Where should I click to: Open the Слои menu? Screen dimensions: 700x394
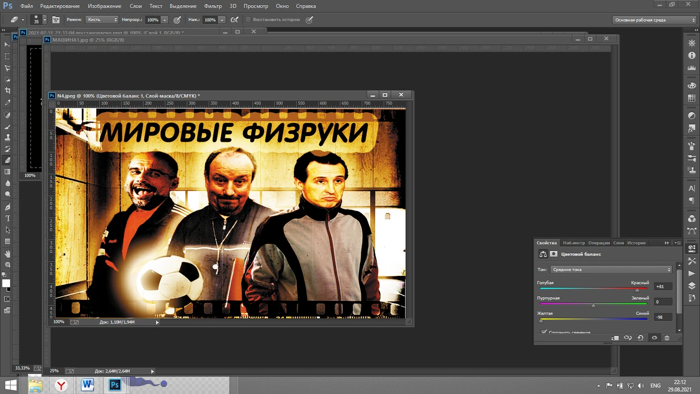pyautogui.click(x=136, y=6)
